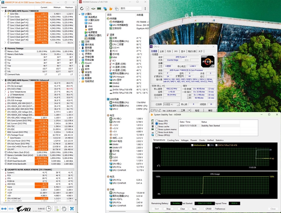
Task: Click the memory module icon in AIDA64 toolbar
Action: [x=99, y=8]
